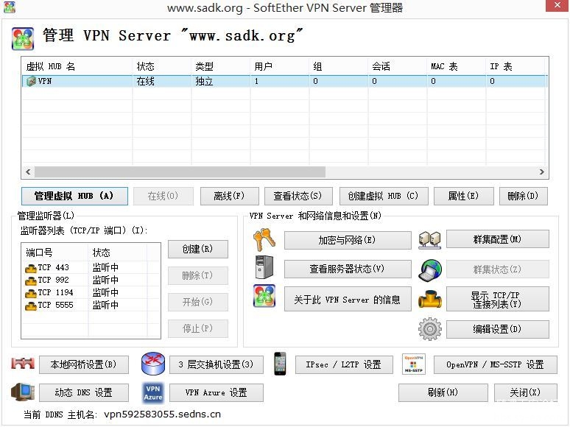The height and width of the screenshot is (427, 570).
Task: Click 查看服务器状态(V) button
Action: [x=348, y=269]
